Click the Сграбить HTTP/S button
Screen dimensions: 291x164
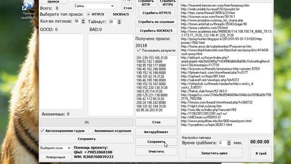(x=156, y=13)
